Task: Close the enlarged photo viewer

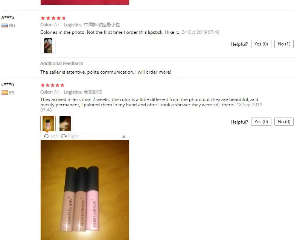Action: (x=124, y=137)
